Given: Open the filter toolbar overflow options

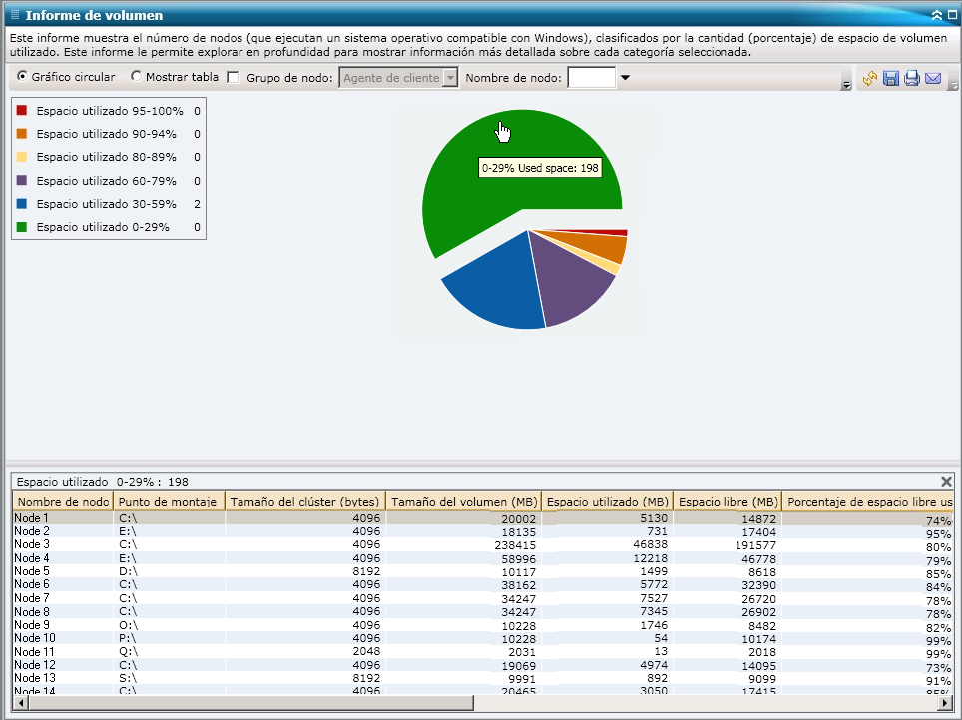Looking at the screenshot, I should [846, 86].
